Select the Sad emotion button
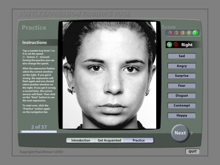 coord(182,56)
